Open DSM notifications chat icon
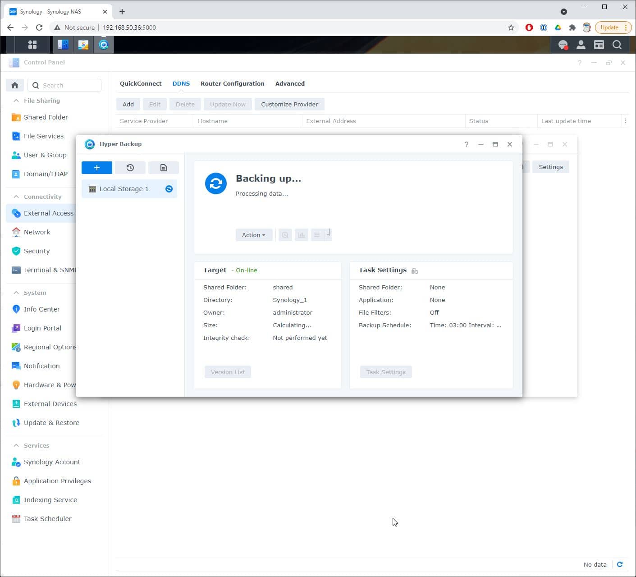 pyautogui.click(x=563, y=45)
